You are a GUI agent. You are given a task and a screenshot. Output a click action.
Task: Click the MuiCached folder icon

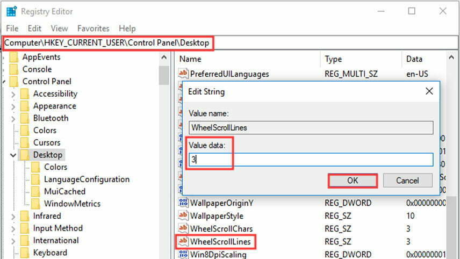click(35, 191)
